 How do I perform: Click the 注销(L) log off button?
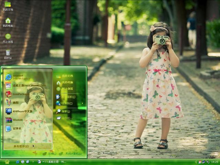[x=49, y=154]
